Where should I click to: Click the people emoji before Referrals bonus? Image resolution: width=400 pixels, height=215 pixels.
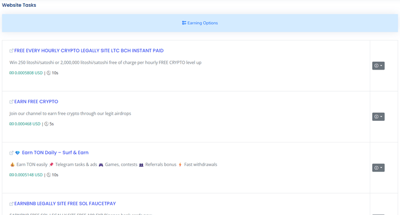coord(141,165)
